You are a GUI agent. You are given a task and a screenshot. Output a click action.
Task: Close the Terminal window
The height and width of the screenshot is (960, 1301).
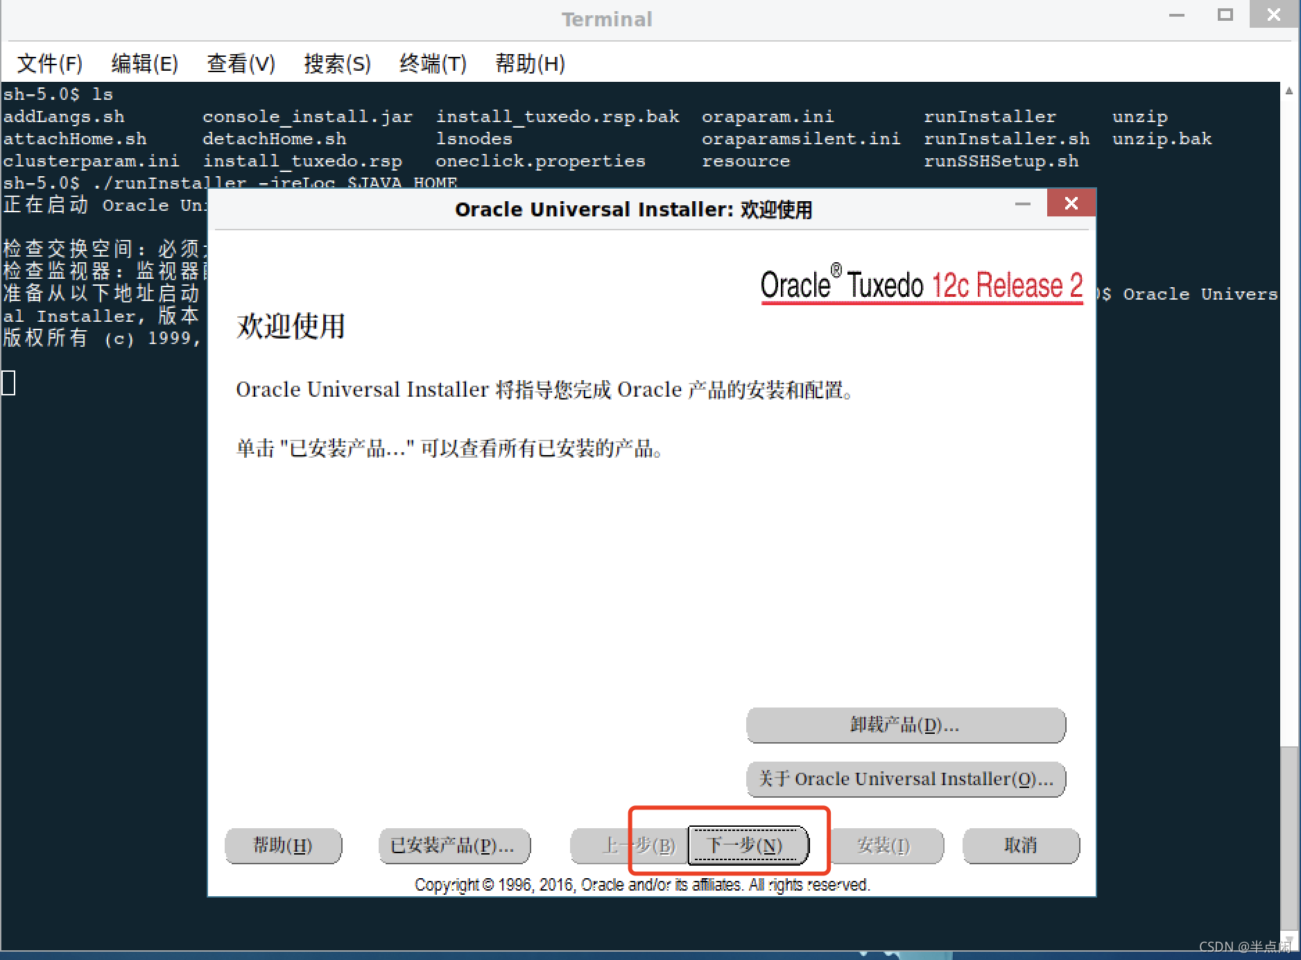[1274, 15]
